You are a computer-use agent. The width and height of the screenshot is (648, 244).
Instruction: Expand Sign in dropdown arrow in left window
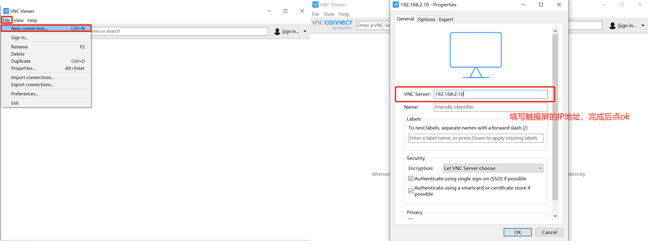(305, 31)
